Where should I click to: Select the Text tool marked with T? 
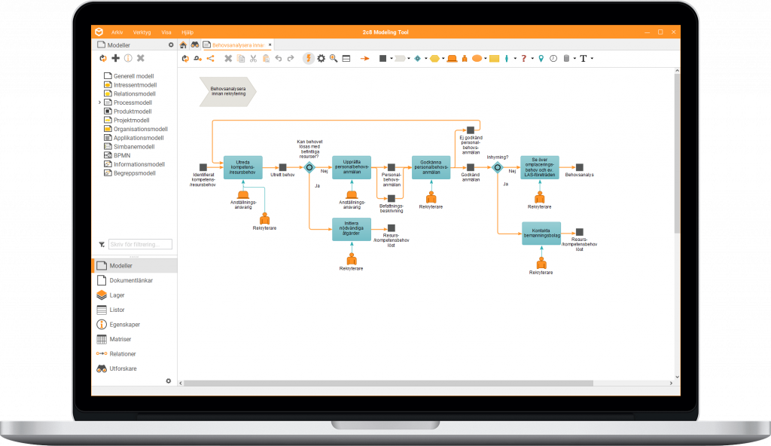(584, 58)
